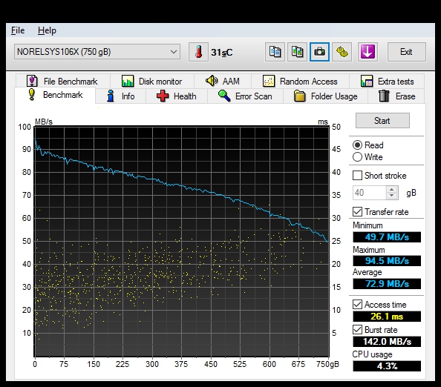Open the Error Scan magnifier tab
The width and height of the screenshot is (441, 387).
[x=245, y=96]
